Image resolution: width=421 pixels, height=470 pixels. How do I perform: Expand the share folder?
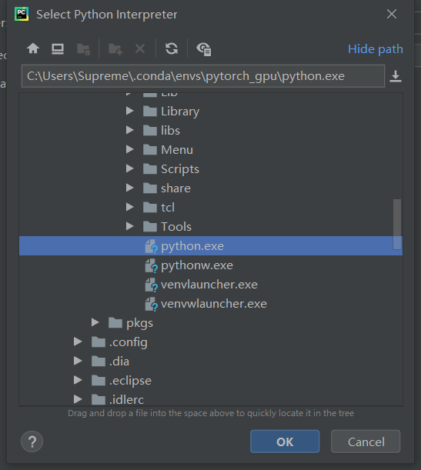129,188
